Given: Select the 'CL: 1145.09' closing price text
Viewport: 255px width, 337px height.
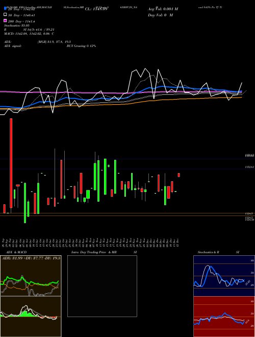Looking at the screenshot, I should [x=96, y=9].
